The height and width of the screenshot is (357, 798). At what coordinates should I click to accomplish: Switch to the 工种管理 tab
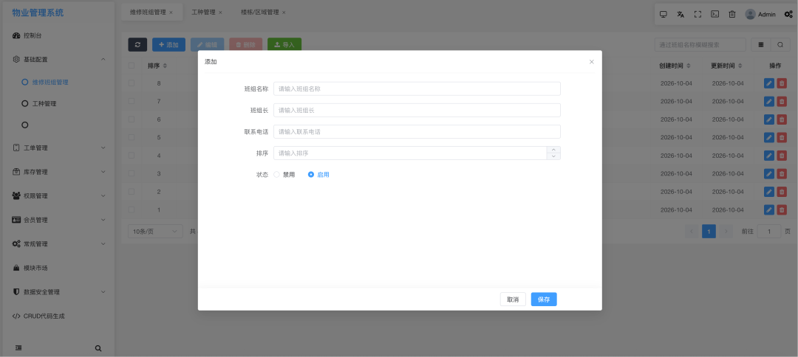pyautogui.click(x=204, y=13)
